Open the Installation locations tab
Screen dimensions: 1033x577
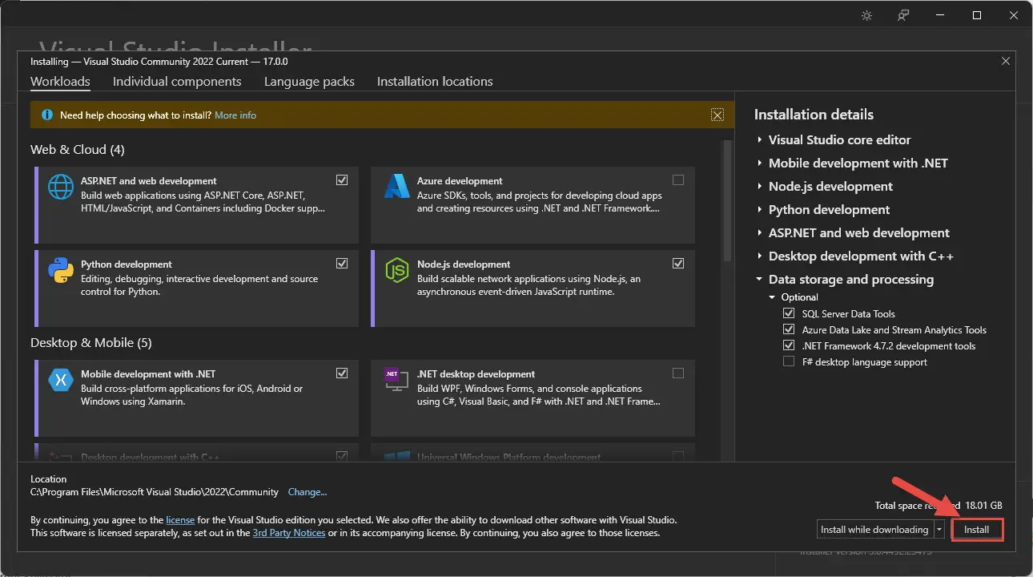tap(435, 82)
